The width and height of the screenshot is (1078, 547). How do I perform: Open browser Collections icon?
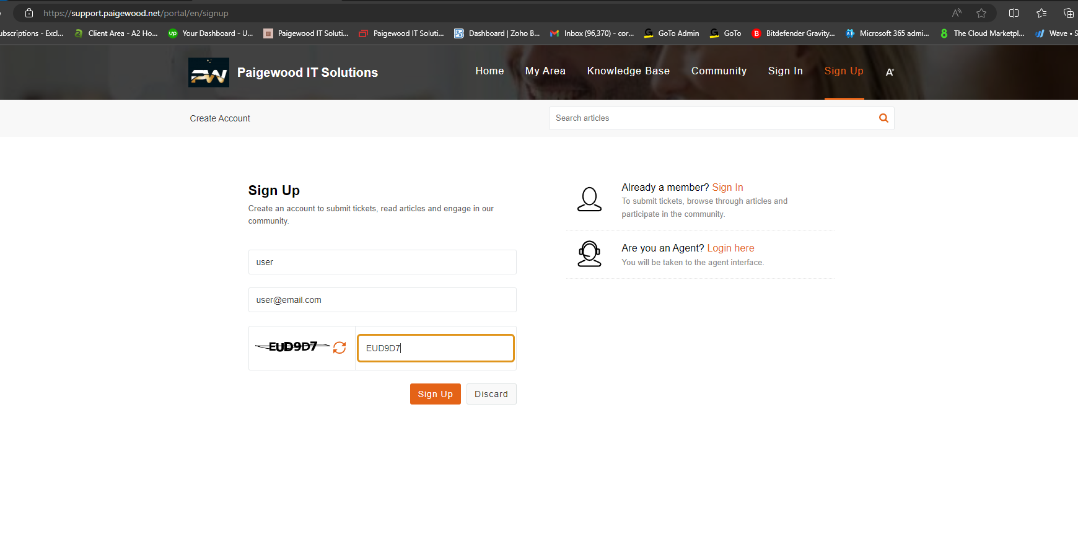tap(1068, 13)
